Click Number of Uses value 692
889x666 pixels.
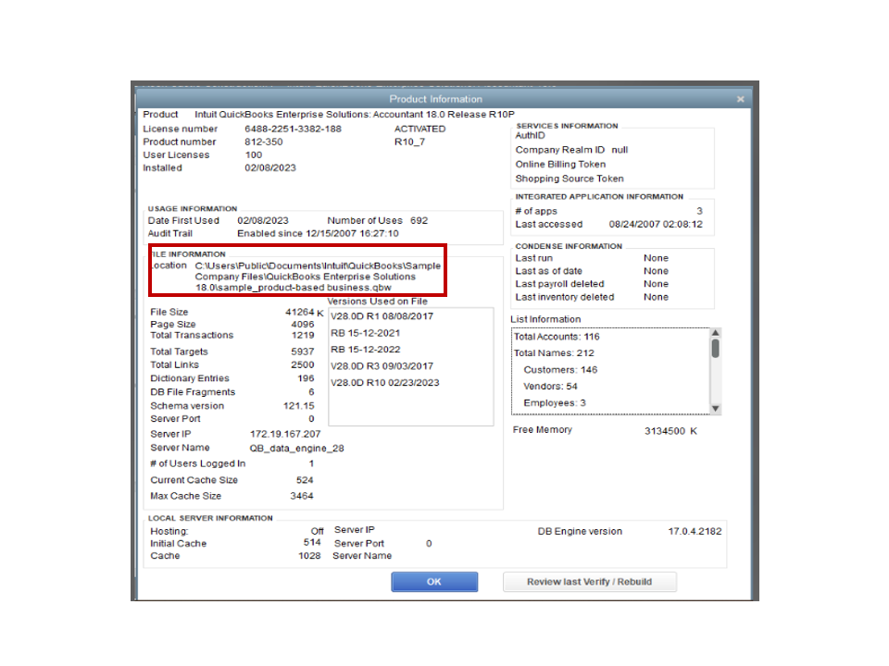(x=419, y=221)
